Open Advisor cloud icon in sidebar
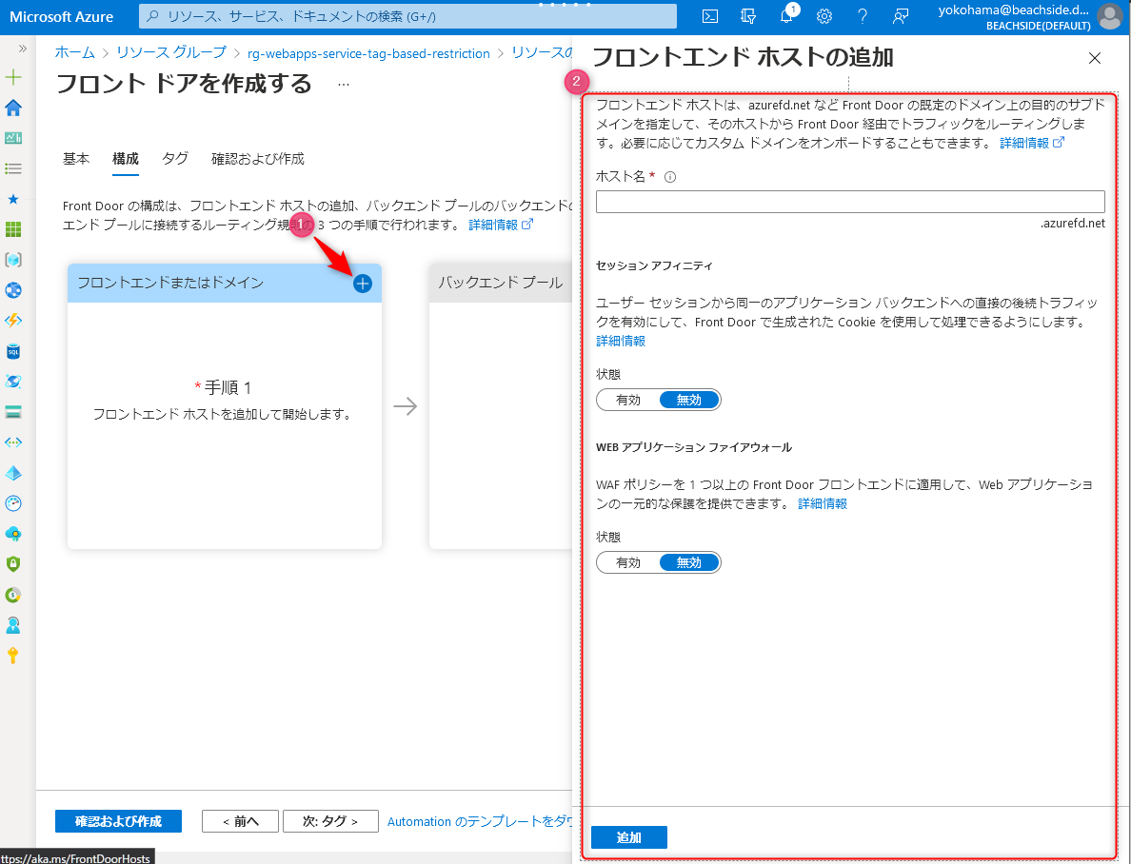Viewport: 1131px width, 864px height. pos(13,534)
